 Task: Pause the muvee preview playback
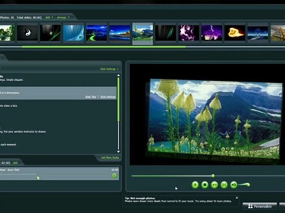tap(195, 185)
